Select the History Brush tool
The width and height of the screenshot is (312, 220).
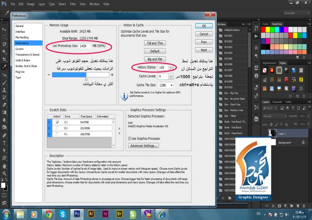coord(4,97)
